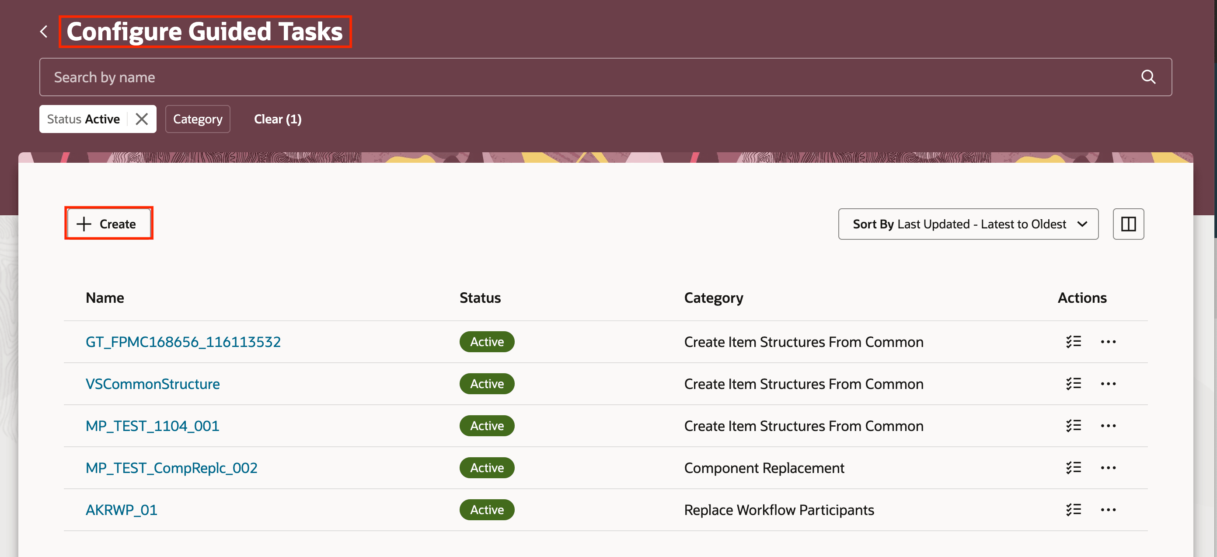This screenshot has width=1217, height=557.
Task: Open actions menu for GT_FPMC168656_116113532
Action: point(1109,341)
